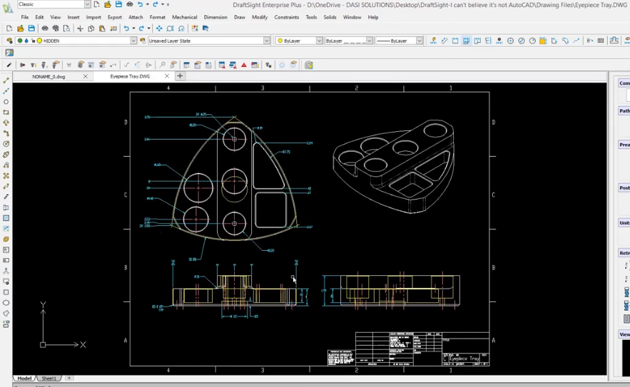Switch to the NONAME_0.dwg tab
The image size is (630, 387).
point(49,76)
